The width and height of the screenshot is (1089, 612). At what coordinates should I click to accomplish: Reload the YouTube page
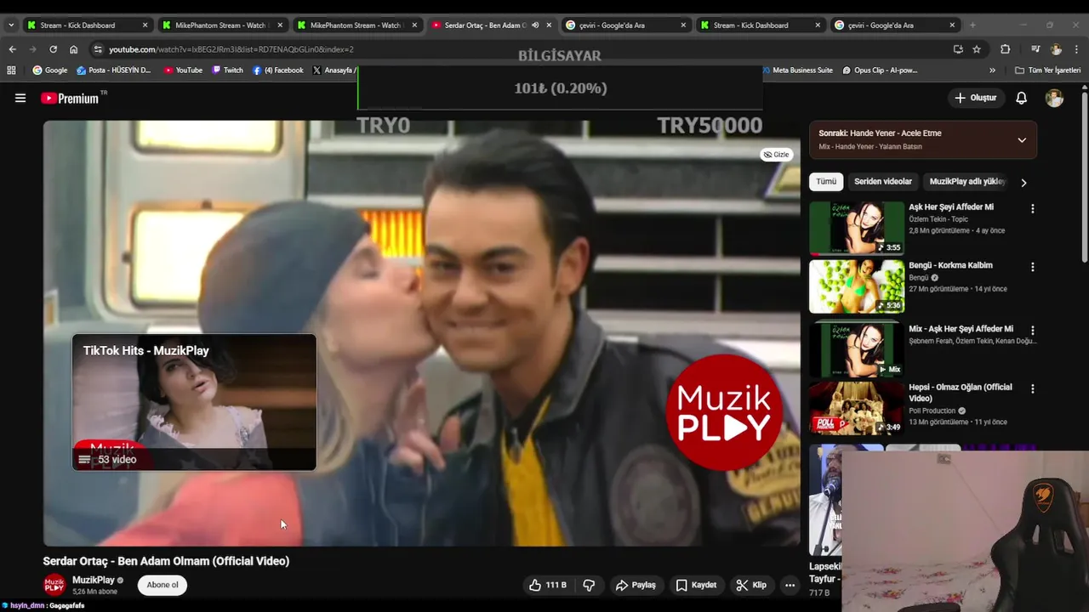(x=53, y=49)
